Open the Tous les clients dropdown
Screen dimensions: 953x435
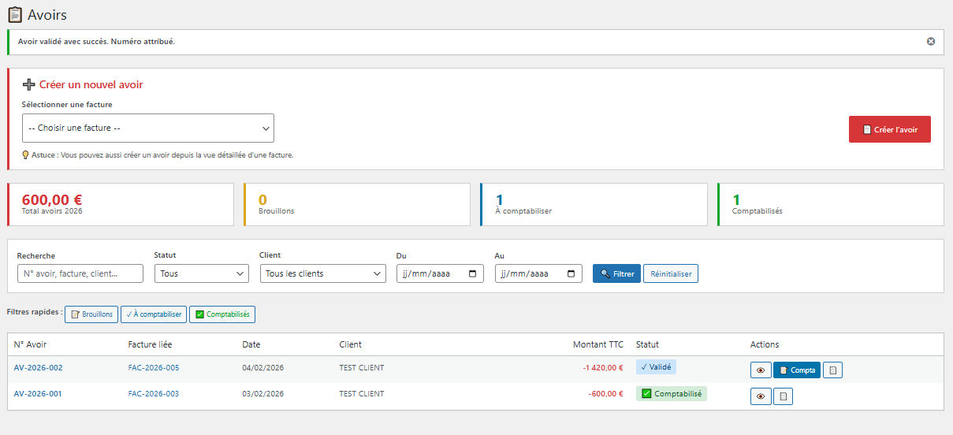coord(322,273)
